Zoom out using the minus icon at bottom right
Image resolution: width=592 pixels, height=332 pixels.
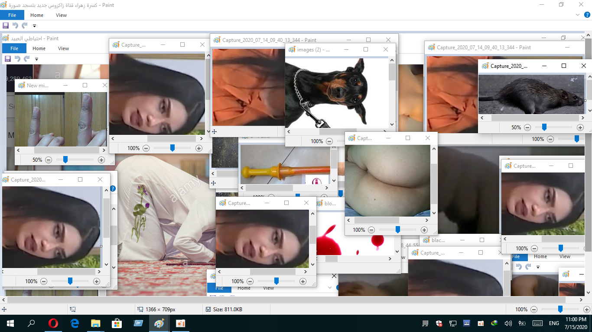534,310
